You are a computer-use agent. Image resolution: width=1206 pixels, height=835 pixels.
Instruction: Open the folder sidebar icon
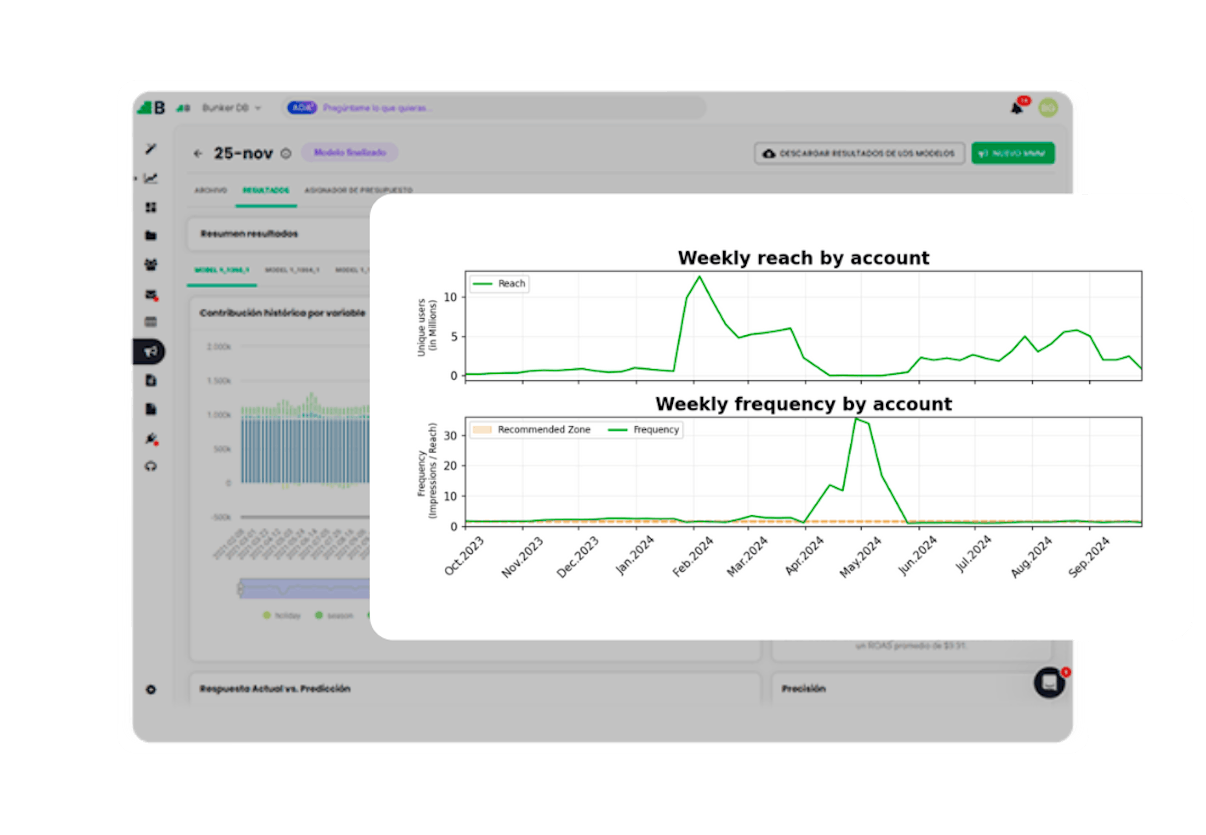click(x=151, y=236)
